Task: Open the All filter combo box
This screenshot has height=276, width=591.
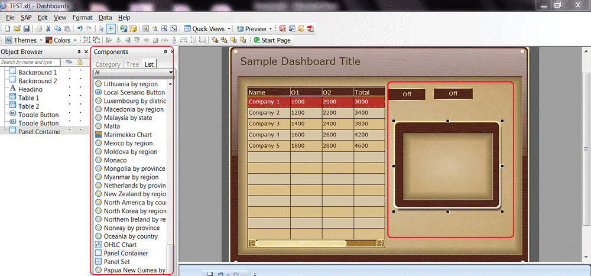Action: [134, 73]
